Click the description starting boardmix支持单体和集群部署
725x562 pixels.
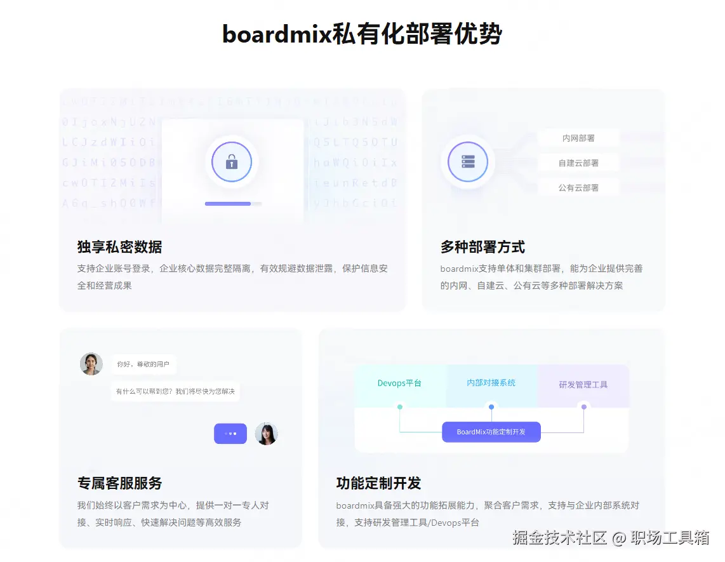tap(541, 277)
